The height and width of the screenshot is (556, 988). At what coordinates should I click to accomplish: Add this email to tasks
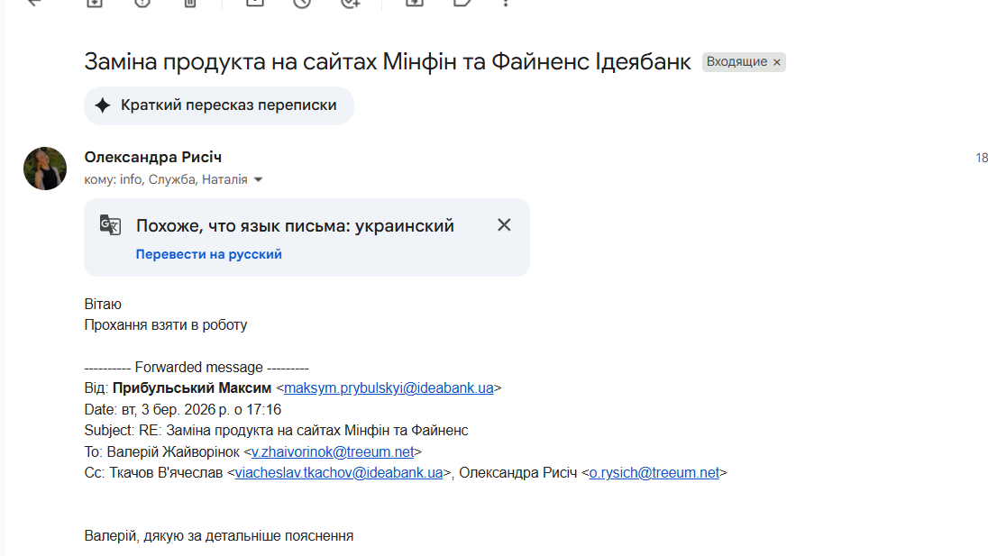(351, 3)
